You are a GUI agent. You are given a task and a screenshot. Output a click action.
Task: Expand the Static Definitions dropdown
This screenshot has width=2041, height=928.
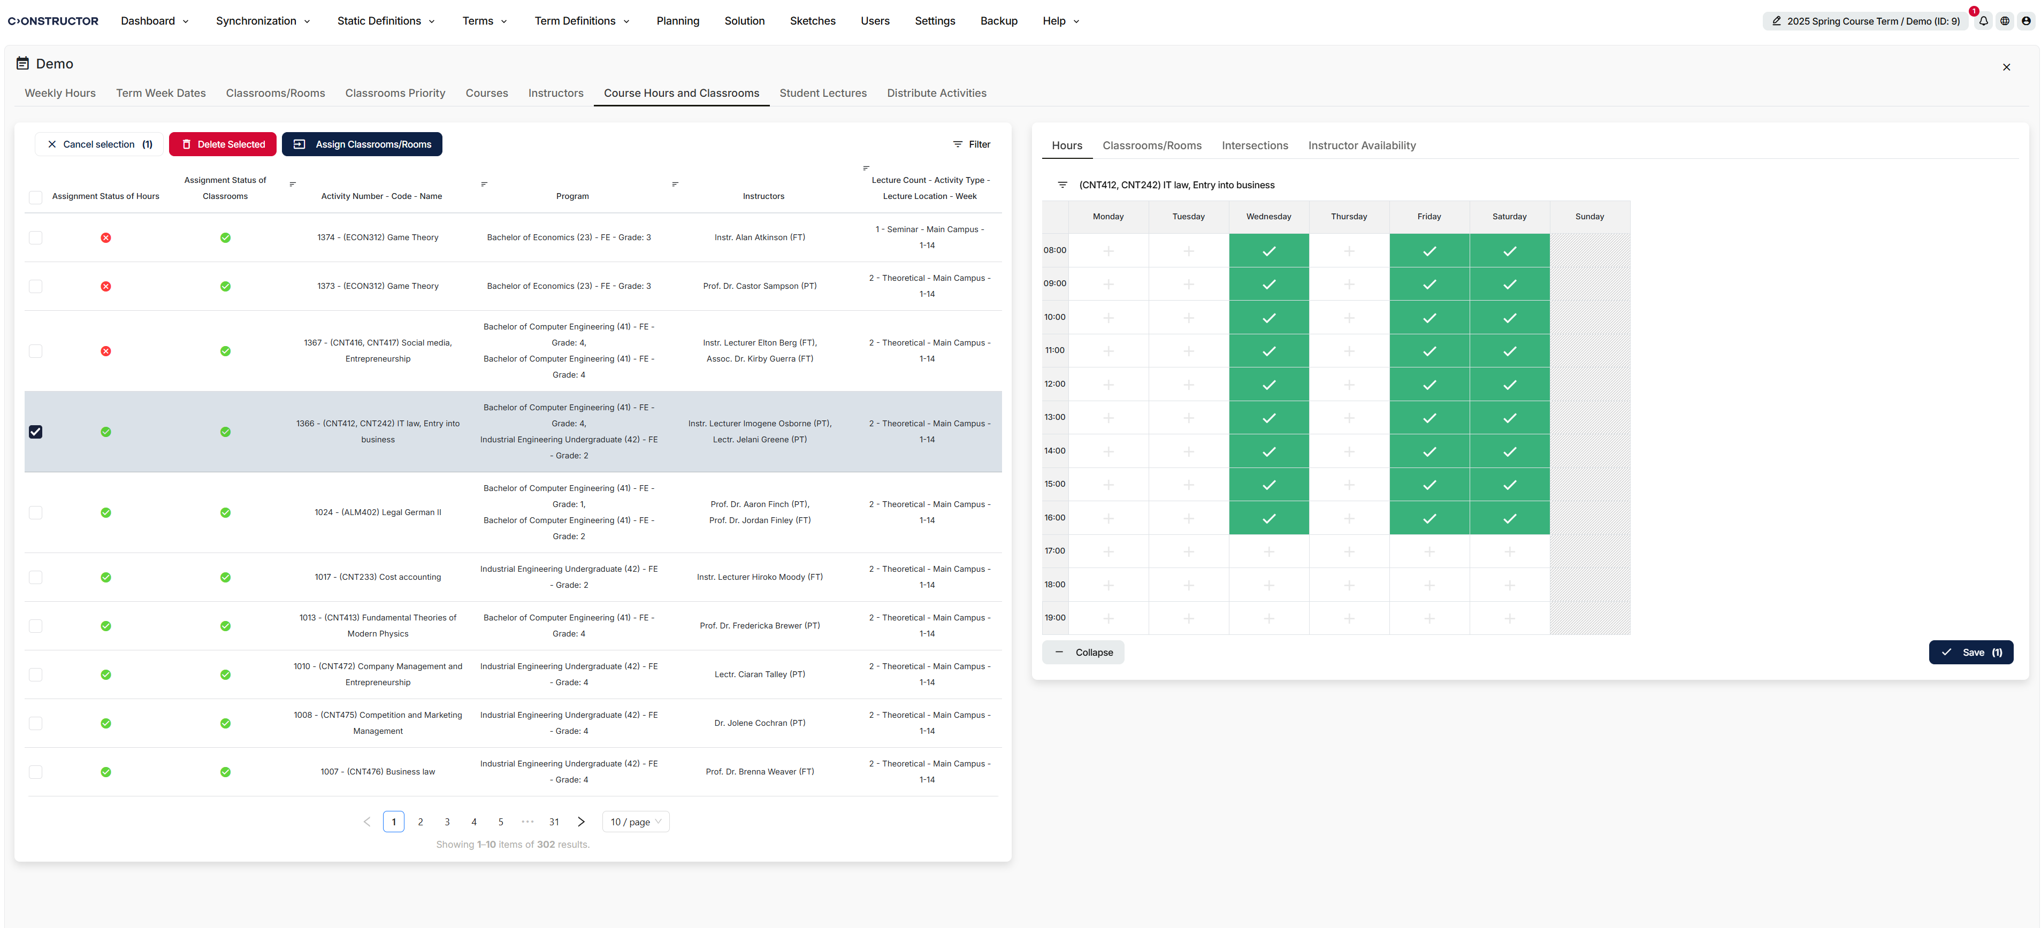pos(386,21)
